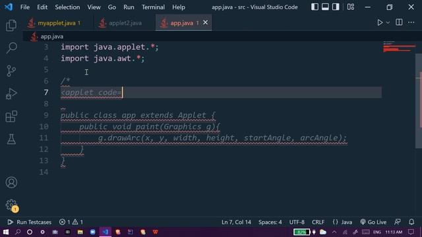Open Windows action center notifications
422x237 pixels.
tap(411, 232)
